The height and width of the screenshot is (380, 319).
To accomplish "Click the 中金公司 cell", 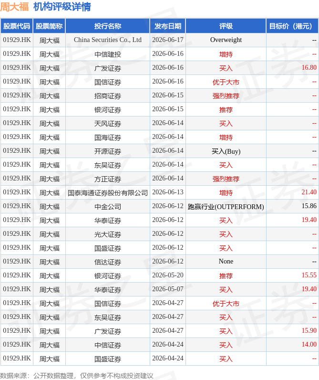I will [108, 207].
